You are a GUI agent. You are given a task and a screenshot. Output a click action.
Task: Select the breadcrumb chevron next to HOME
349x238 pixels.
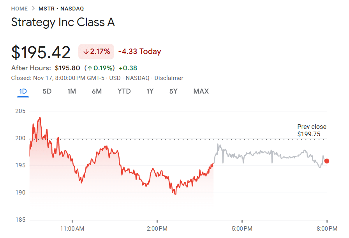(x=33, y=8)
